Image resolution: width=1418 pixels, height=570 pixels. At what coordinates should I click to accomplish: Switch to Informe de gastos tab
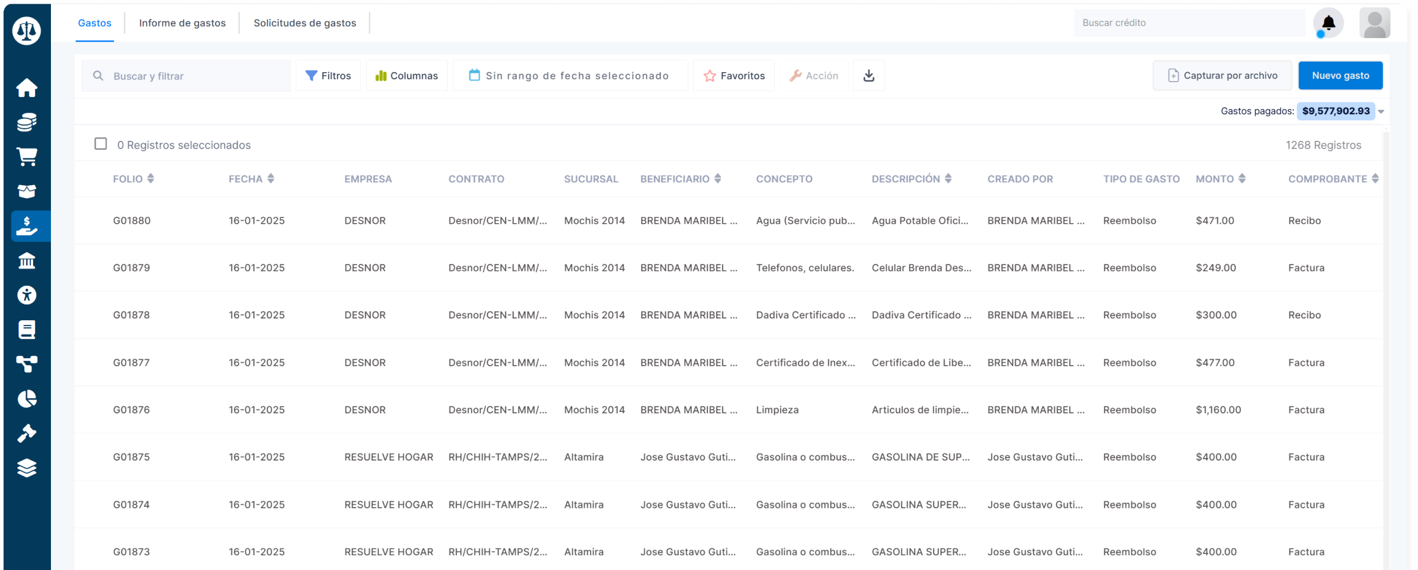pyautogui.click(x=182, y=23)
